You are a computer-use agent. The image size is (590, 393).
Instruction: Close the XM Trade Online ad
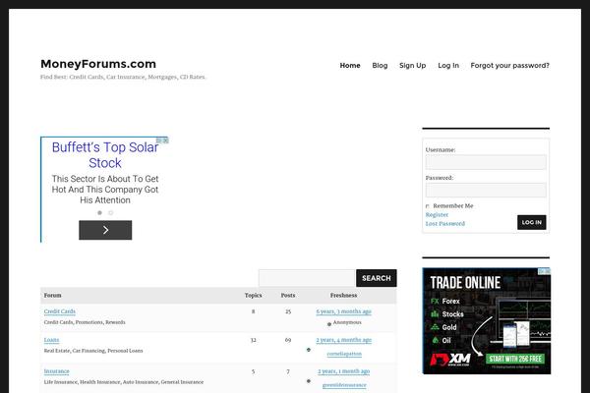548,271
